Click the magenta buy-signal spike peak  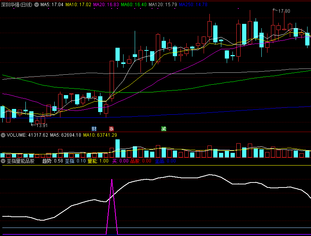pyautogui.click(x=112, y=180)
